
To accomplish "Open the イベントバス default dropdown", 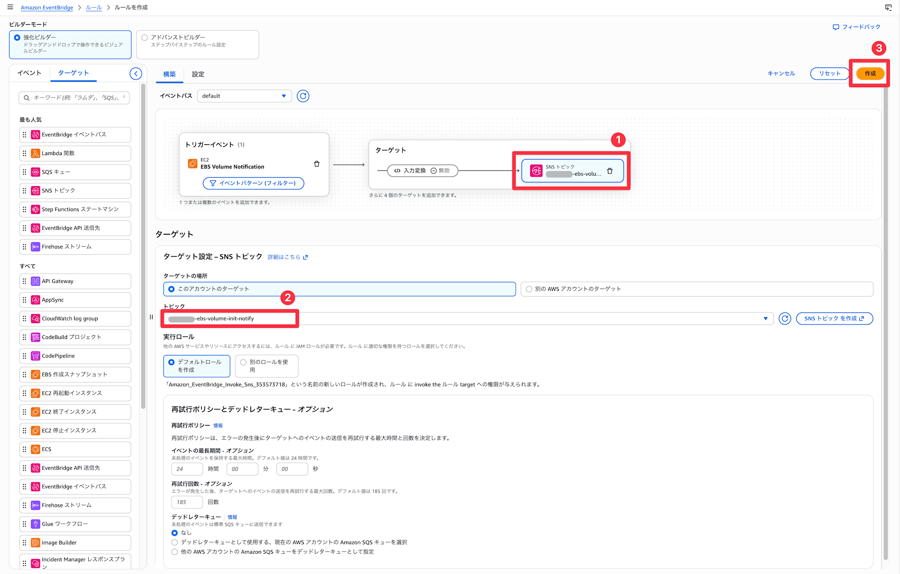I will coord(244,96).
